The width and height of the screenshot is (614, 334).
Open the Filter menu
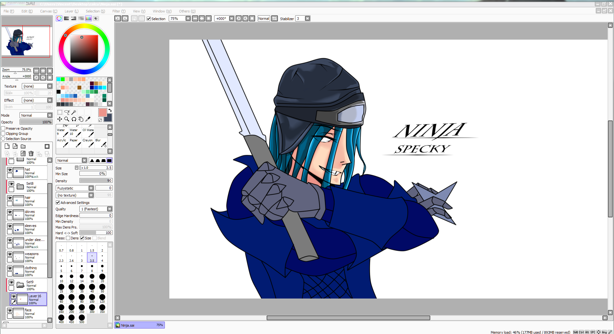(119, 11)
